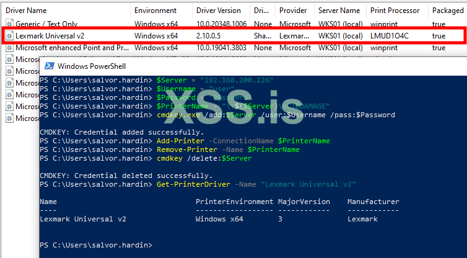Click the truncated Dri... column header

(261, 11)
